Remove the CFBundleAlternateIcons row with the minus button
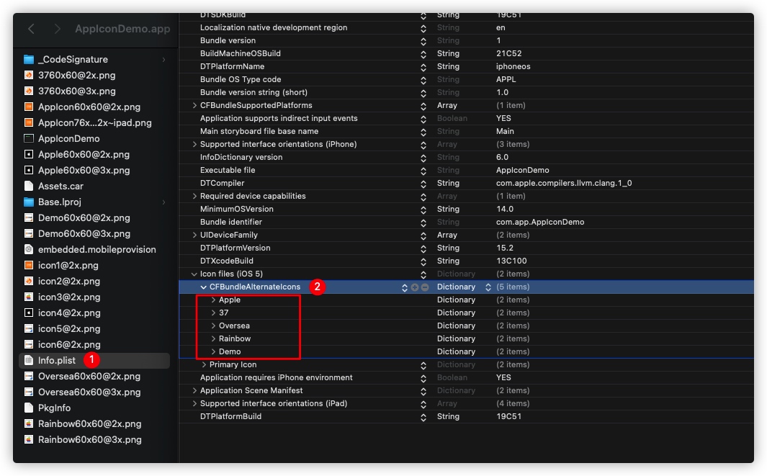Screen dimensions: 767x476 pos(425,287)
